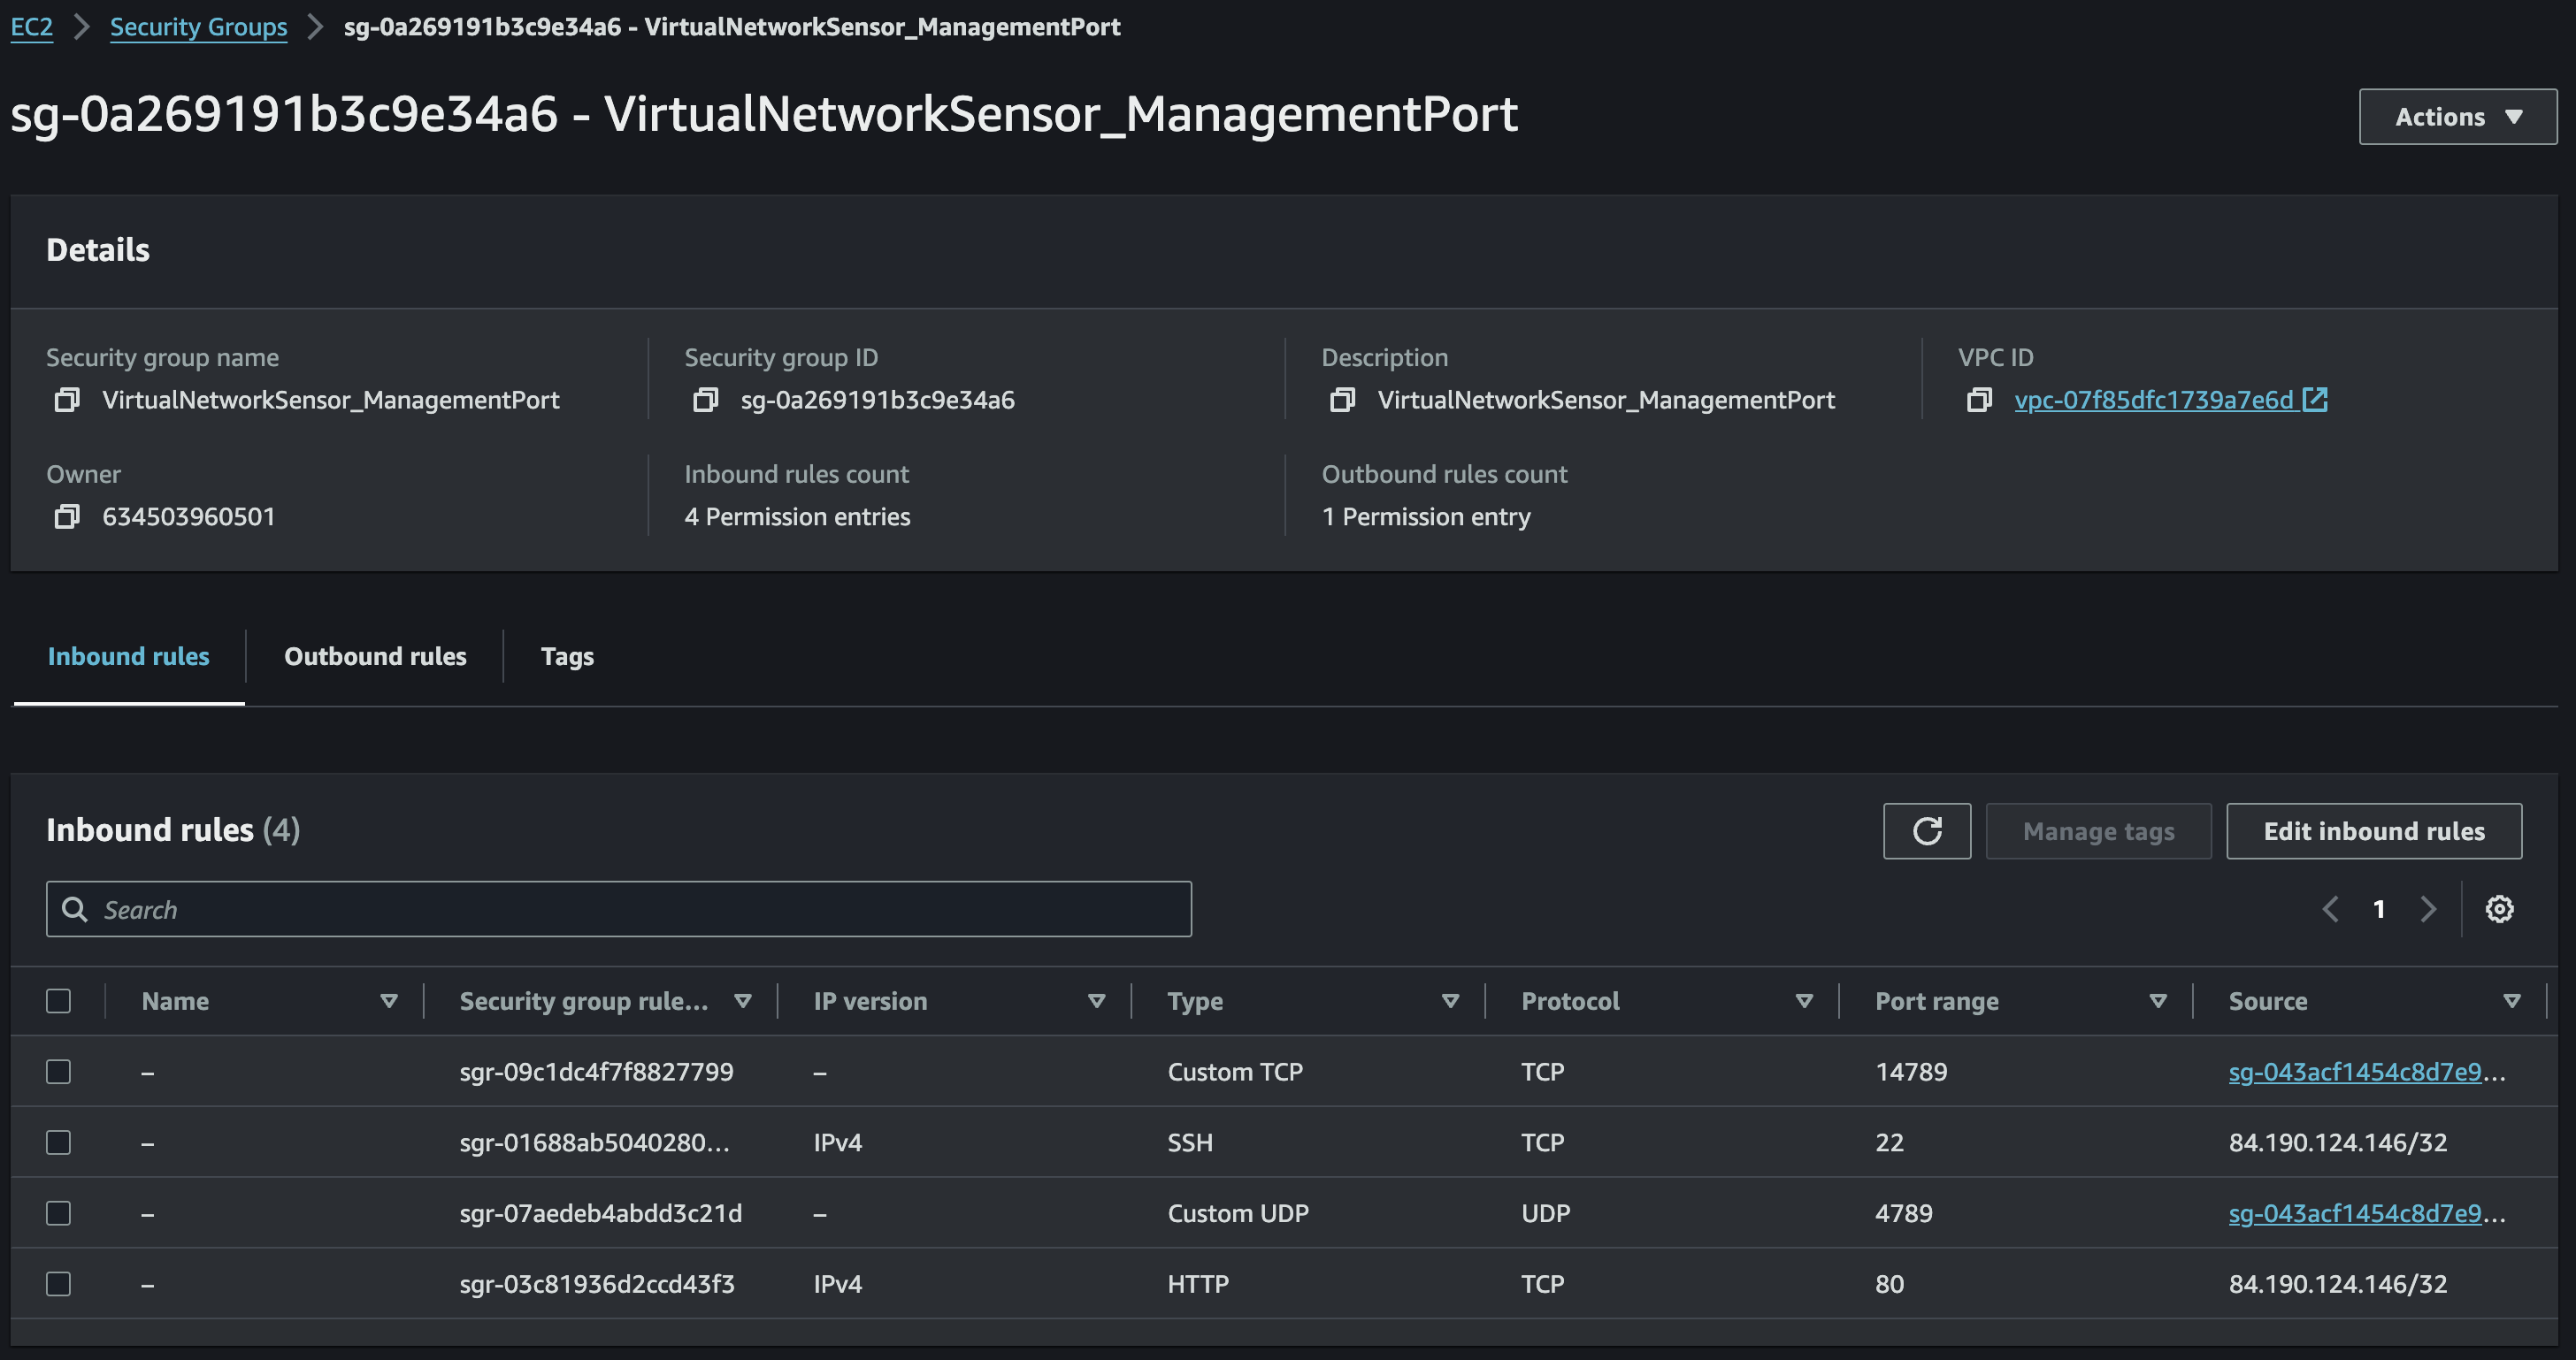Click port range 4789 cell

click(x=1903, y=1213)
